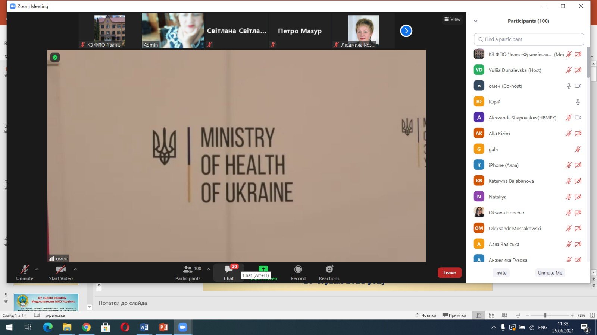Toggle microphone icon next to Юрій

pos(578,102)
